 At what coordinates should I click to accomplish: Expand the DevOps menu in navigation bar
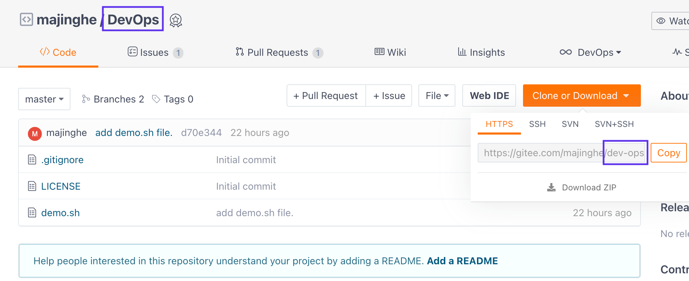(x=591, y=53)
